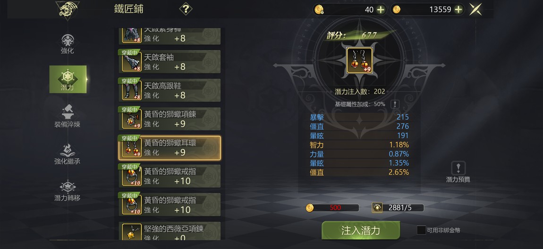
Task: Tap the info icon next to 基礎屬性加成
Action: 395,104
